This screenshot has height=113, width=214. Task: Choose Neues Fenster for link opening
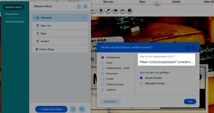141,78
